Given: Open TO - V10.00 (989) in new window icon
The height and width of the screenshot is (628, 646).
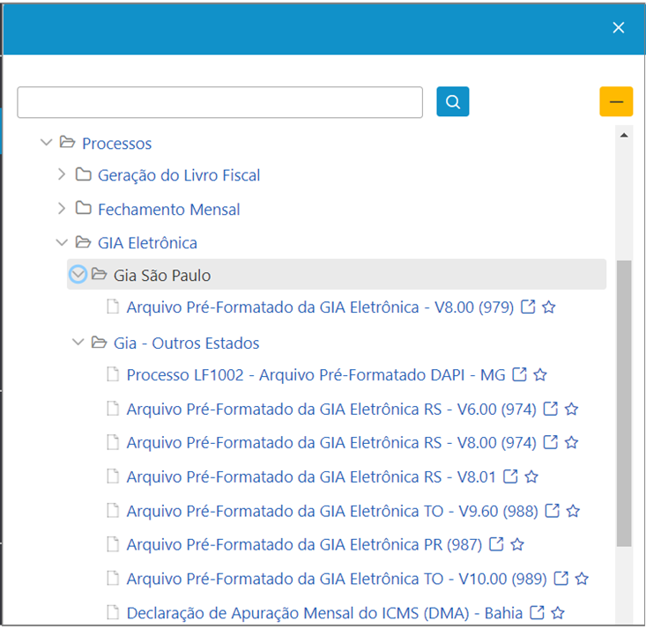Looking at the screenshot, I should tap(561, 578).
